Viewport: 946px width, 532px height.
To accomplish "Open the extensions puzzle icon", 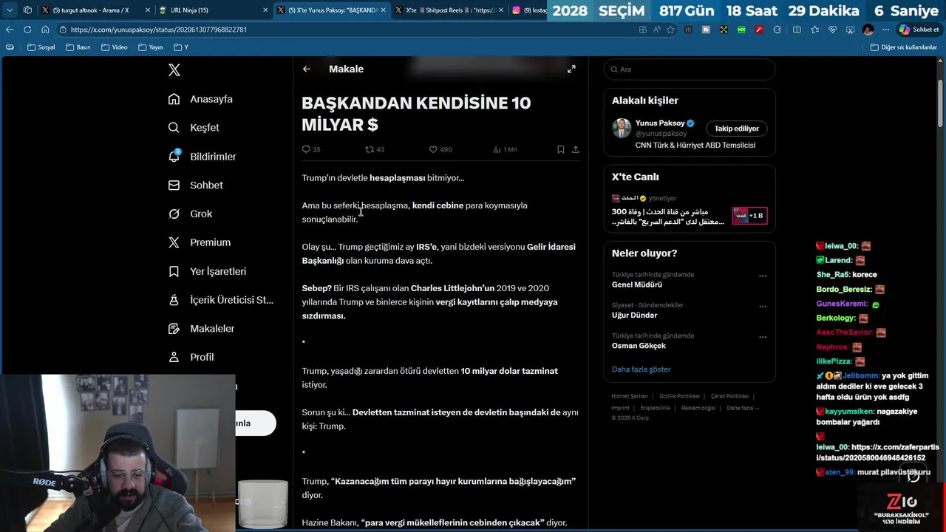I will 777,30.
